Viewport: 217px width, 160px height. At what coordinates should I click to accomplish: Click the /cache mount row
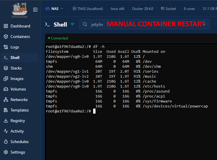point(101,81)
